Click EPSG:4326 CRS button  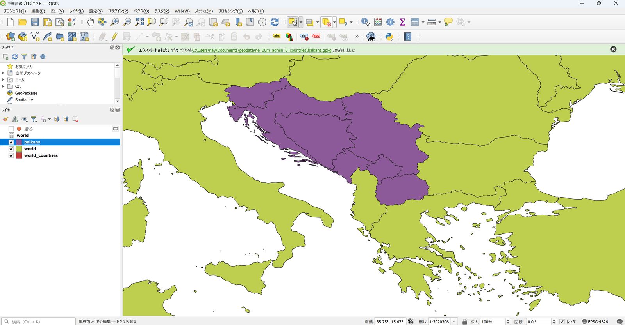click(595, 321)
